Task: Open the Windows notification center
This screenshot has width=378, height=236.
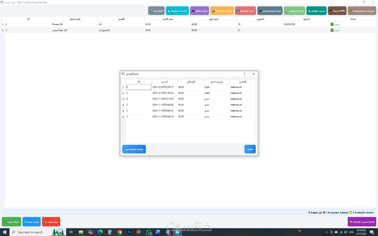Action: pos(372,232)
